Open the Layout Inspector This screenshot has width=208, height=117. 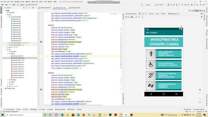point(199,110)
